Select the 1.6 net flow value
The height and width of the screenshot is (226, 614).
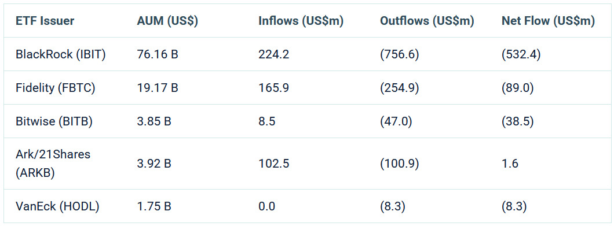click(510, 164)
